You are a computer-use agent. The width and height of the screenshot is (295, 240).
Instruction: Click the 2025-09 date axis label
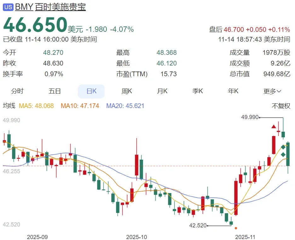37,237
